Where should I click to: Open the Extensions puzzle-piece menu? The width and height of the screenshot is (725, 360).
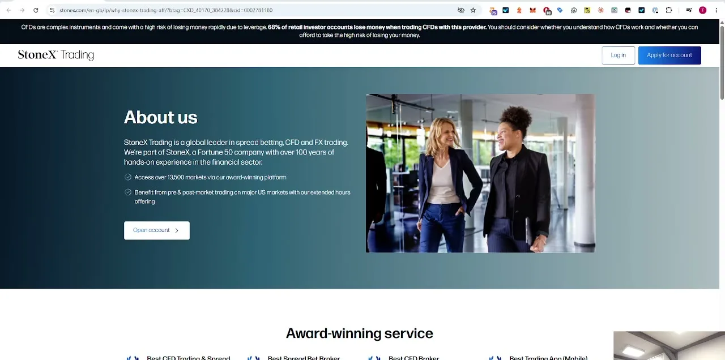pos(669,10)
